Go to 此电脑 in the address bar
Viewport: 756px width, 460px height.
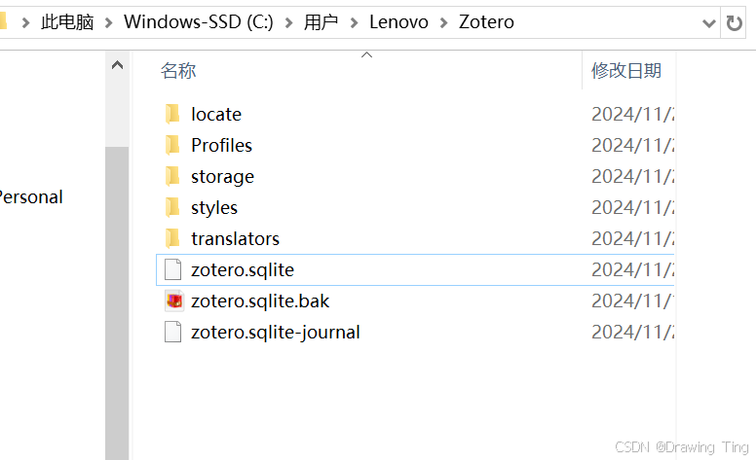tap(67, 22)
